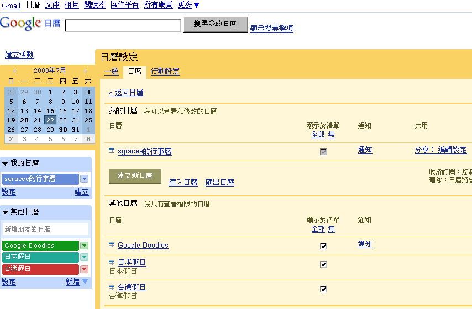Open 分享：編輯設定 for sgracee的行事曆
The width and height of the screenshot is (472, 309).
(440, 150)
